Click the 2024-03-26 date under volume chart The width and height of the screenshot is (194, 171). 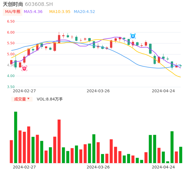coord(98,167)
